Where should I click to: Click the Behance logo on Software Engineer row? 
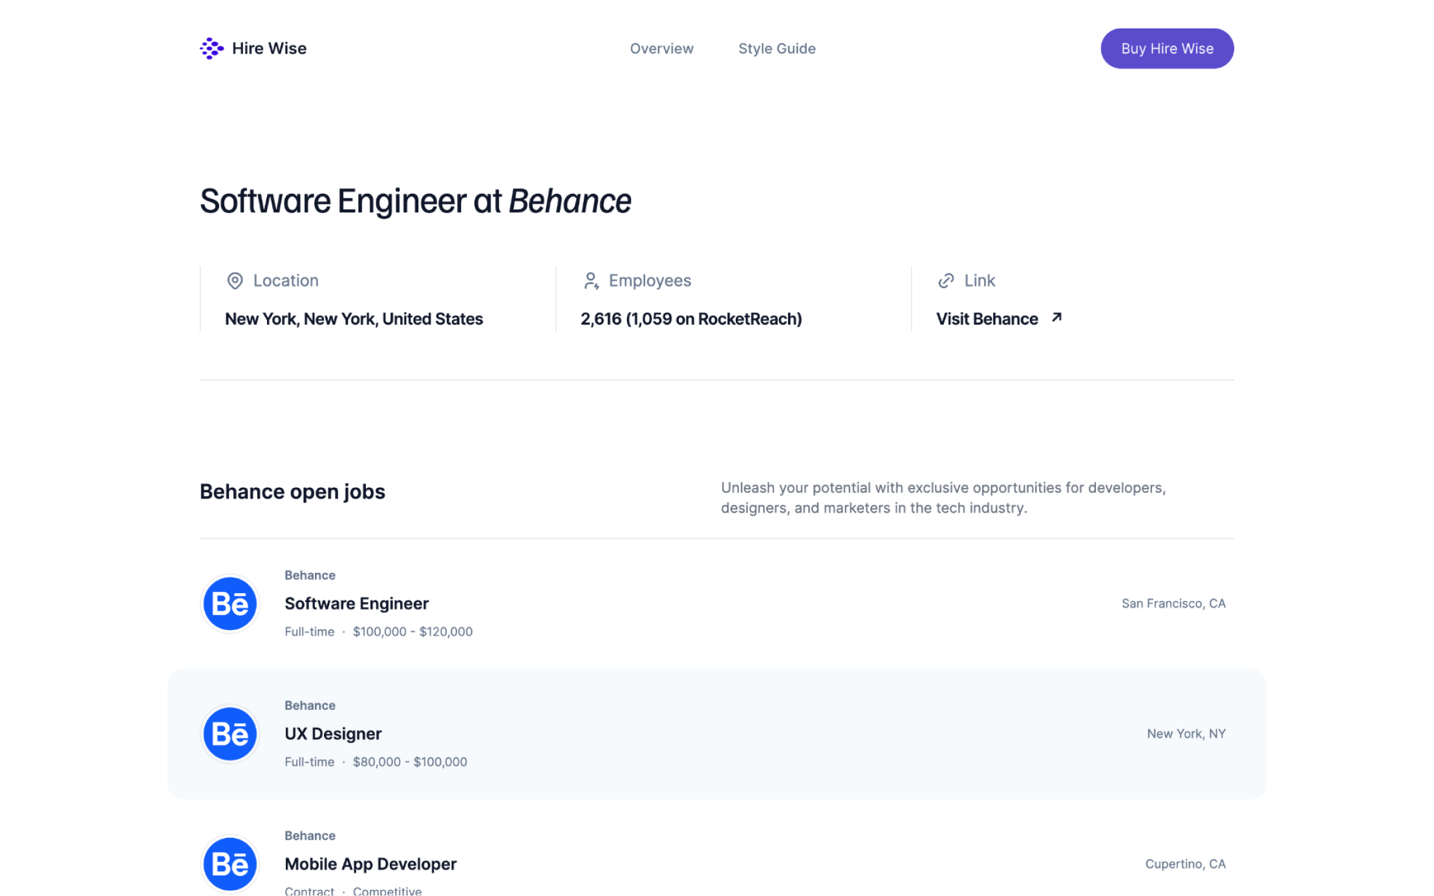coord(230,603)
